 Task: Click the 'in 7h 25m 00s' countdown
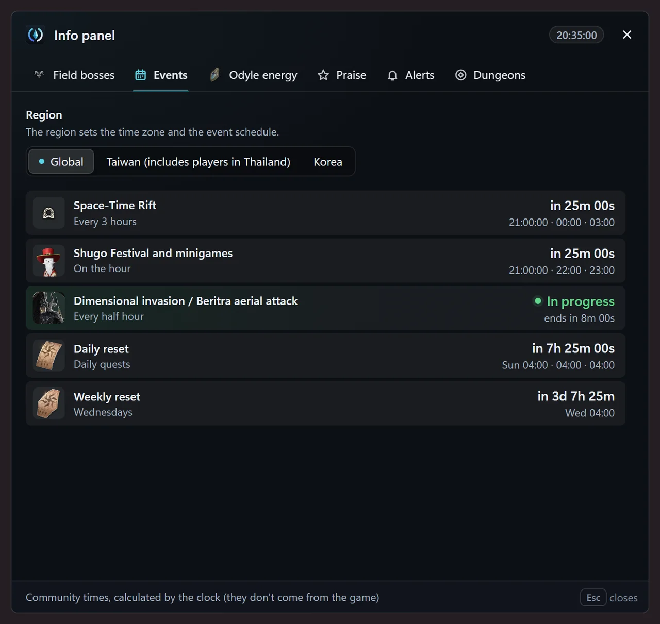[x=573, y=348]
